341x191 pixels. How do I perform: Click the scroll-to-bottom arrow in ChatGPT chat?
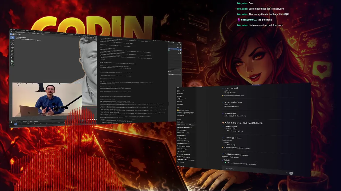click(256, 163)
